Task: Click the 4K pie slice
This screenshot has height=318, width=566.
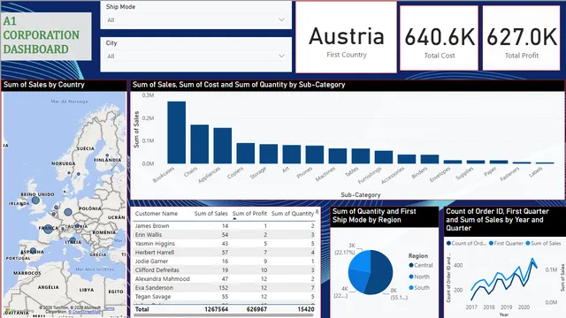Action: (357, 281)
